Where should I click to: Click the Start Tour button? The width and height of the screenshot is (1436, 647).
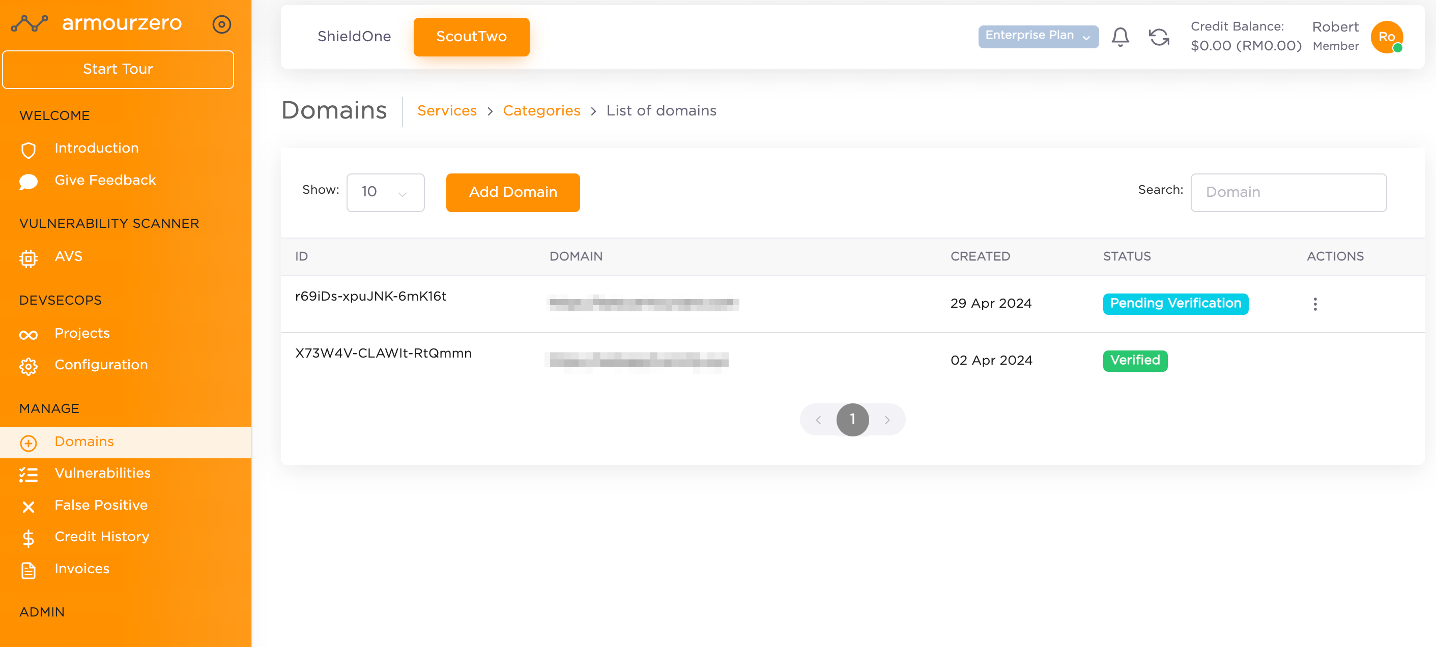(x=118, y=69)
